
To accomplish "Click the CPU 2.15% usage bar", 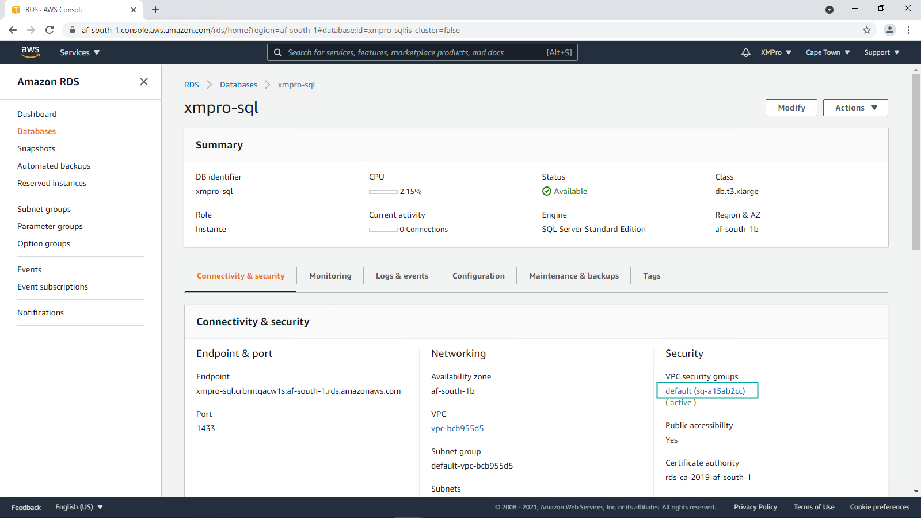I will coord(383,192).
